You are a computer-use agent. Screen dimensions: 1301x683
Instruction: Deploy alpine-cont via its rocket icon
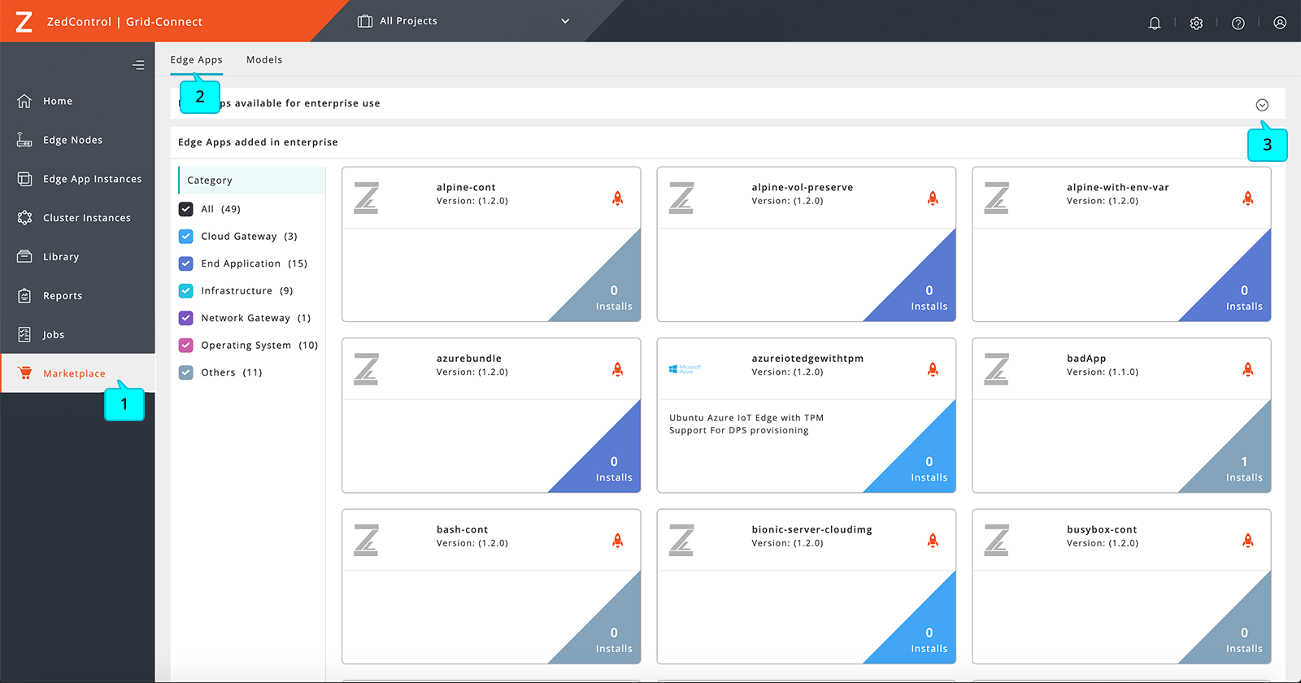coord(618,198)
